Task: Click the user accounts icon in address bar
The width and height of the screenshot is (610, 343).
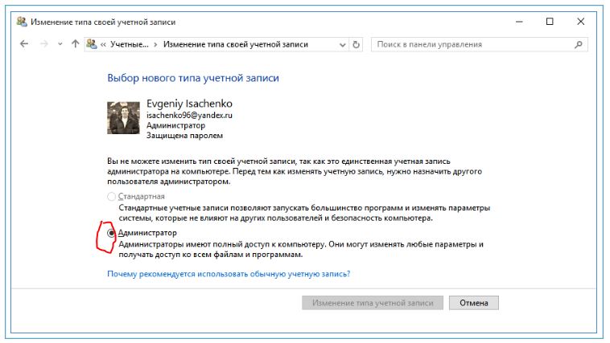Action: 93,45
